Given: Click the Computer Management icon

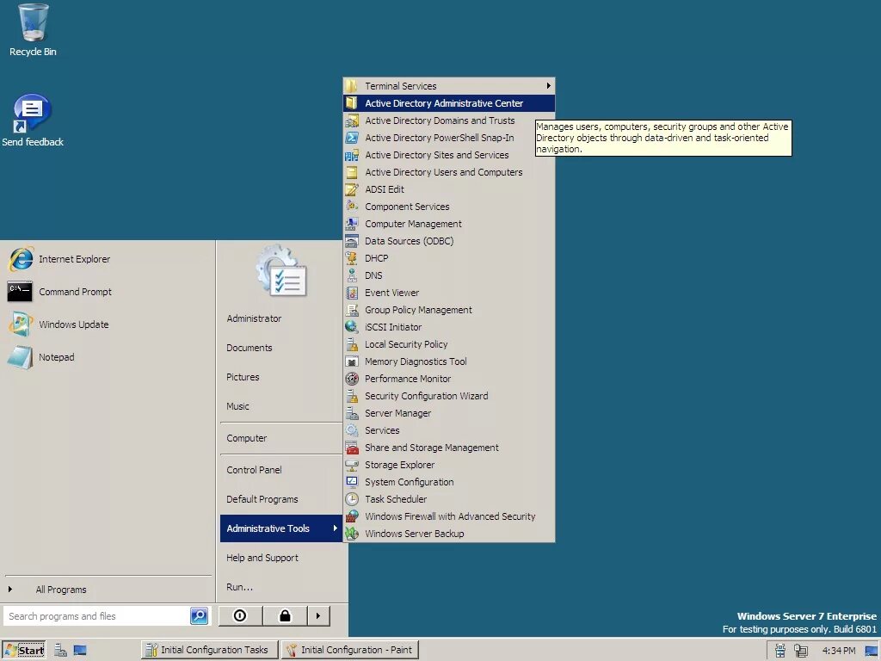Looking at the screenshot, I should point(352,224).
